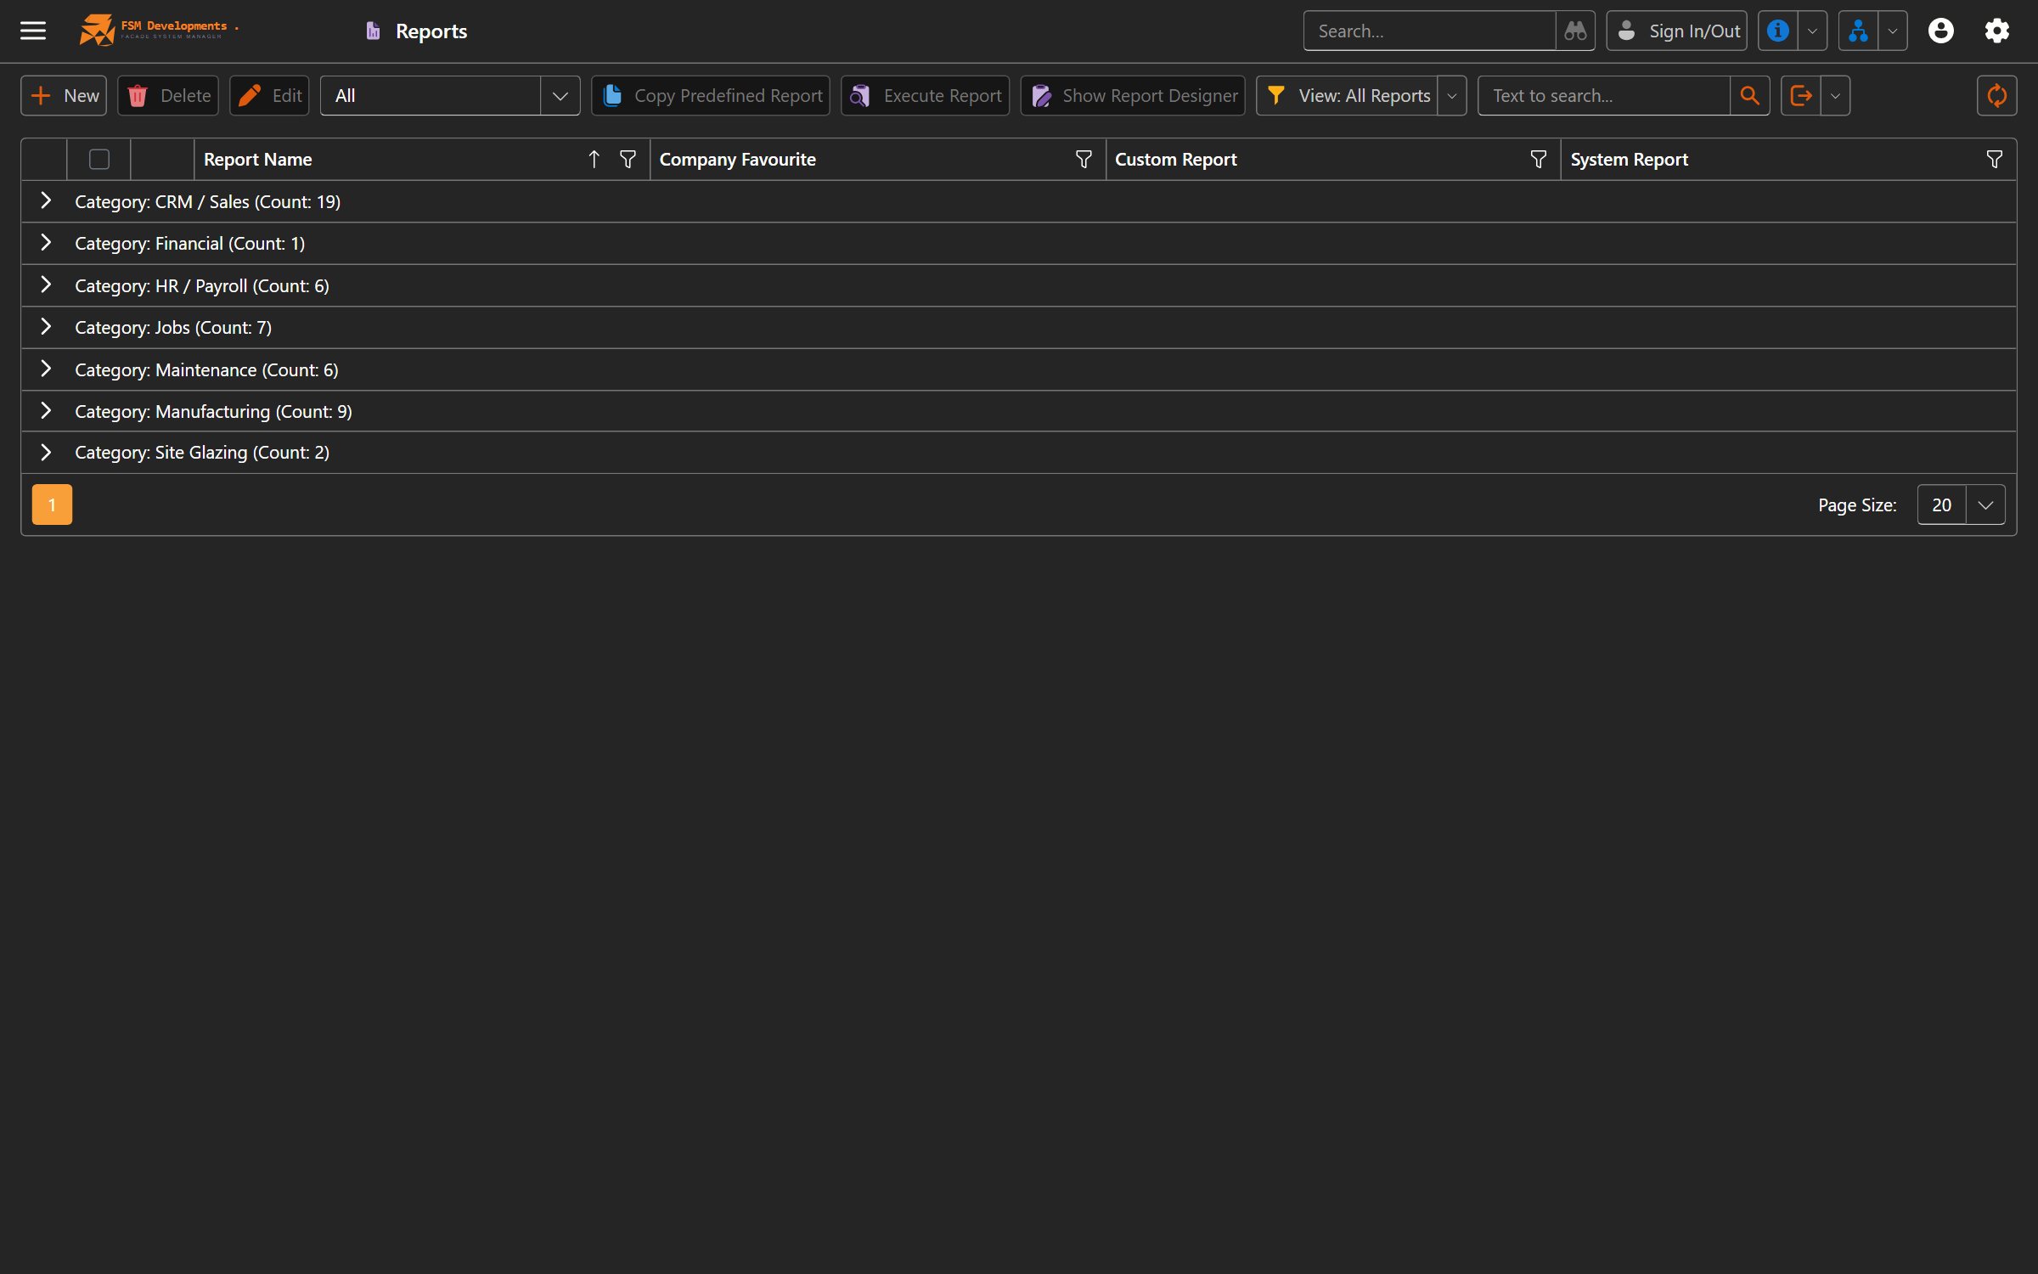Expand the Financial category

point(46,243)
